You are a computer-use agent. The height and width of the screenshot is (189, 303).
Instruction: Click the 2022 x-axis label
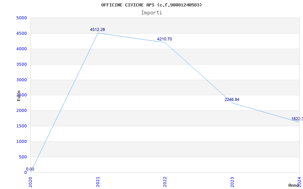[165, 182]
